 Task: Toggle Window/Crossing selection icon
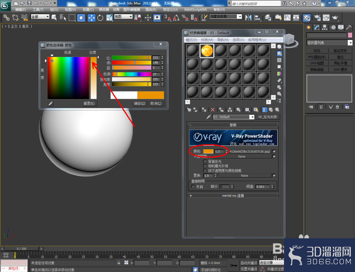(x=81, y=18)
